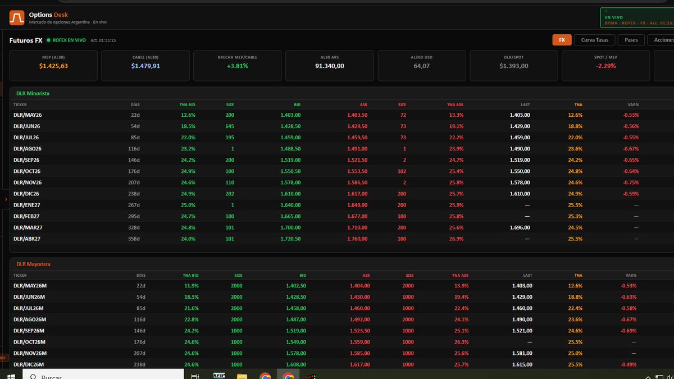
Task: Expand the collapsed left sidebar chevron
Action: click(x=5, y=199)
